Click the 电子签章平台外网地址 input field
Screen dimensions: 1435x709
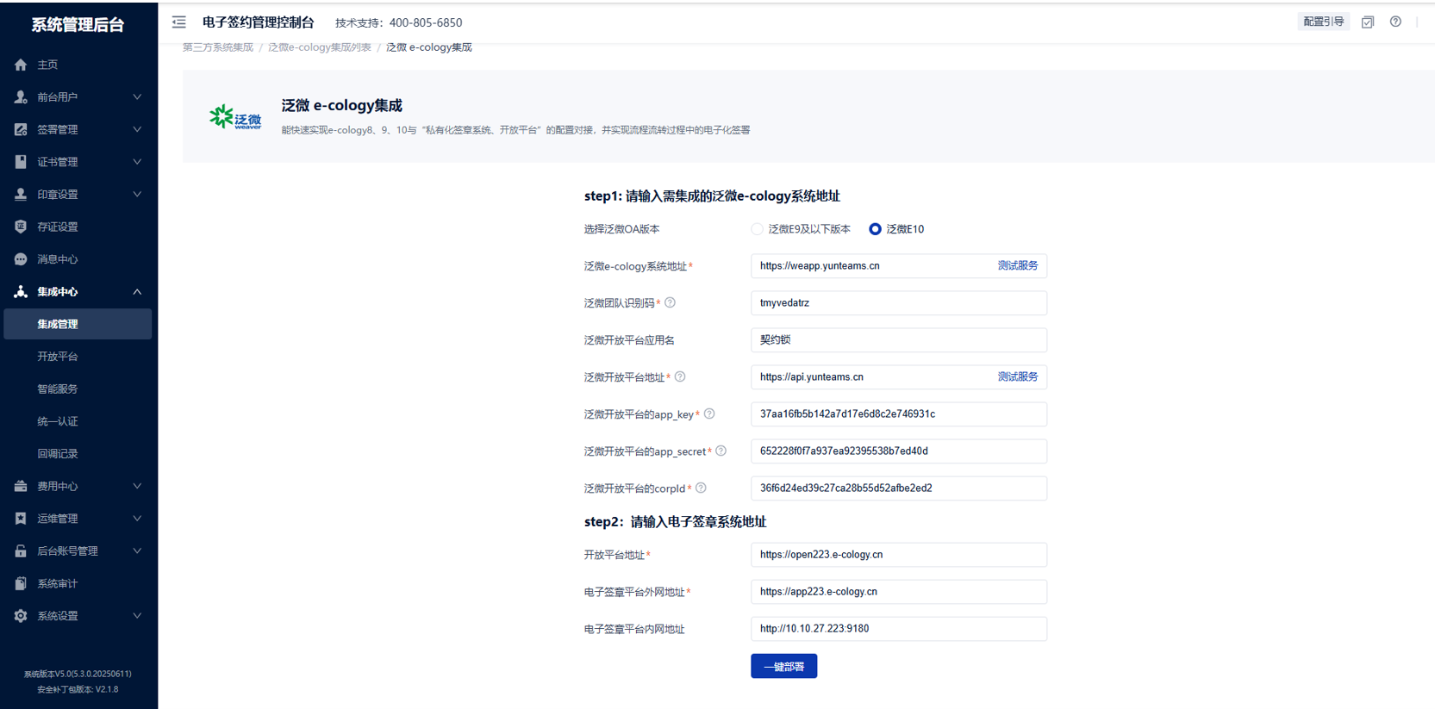click(x=899, y=592)
